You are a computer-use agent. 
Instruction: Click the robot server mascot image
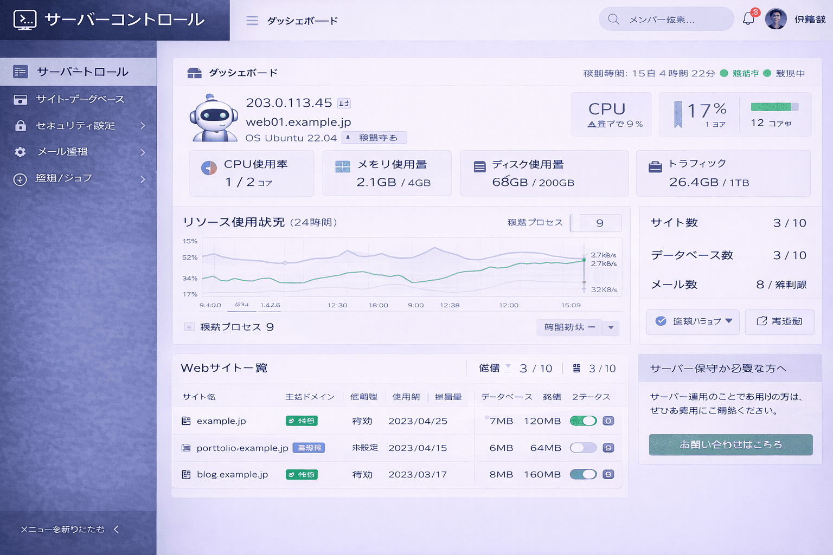coord(214,118)
